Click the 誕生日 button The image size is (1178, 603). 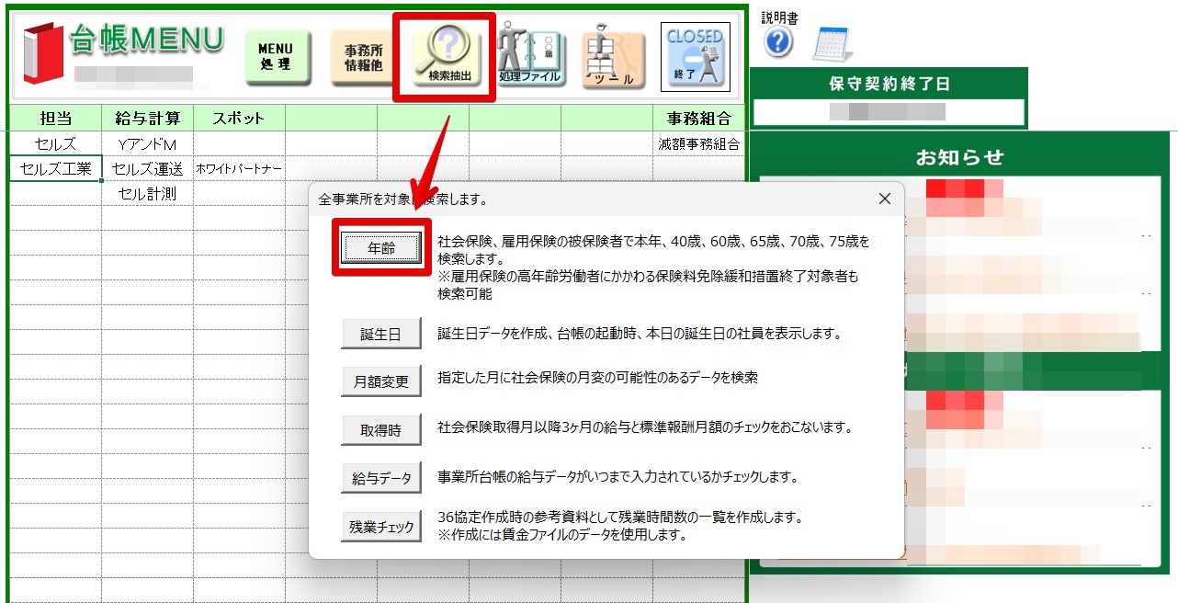(x=381, y=334)
